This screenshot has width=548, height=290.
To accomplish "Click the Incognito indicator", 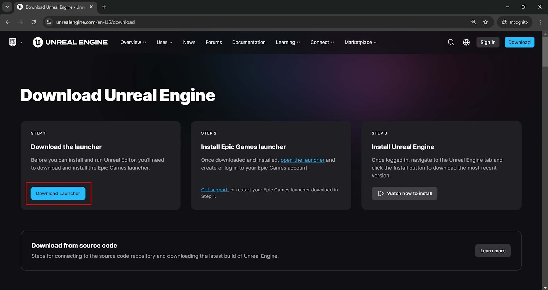I will [515, 22].
